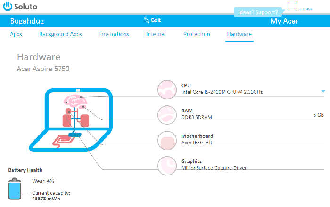
Task: Click the Graphics circle icon
Action: (166, 165)
